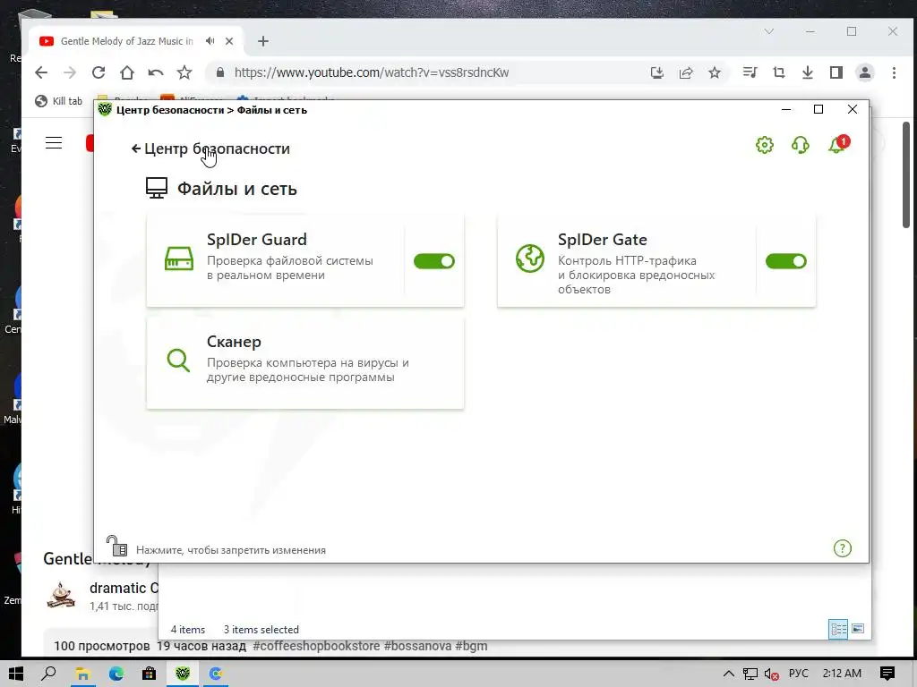Image resolution: width=917 pixels, height=687 pixels.
Task: Open browser downloads arrow
Action: [807, 72]
